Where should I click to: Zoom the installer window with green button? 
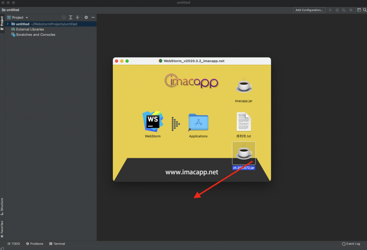coord(127,61)
